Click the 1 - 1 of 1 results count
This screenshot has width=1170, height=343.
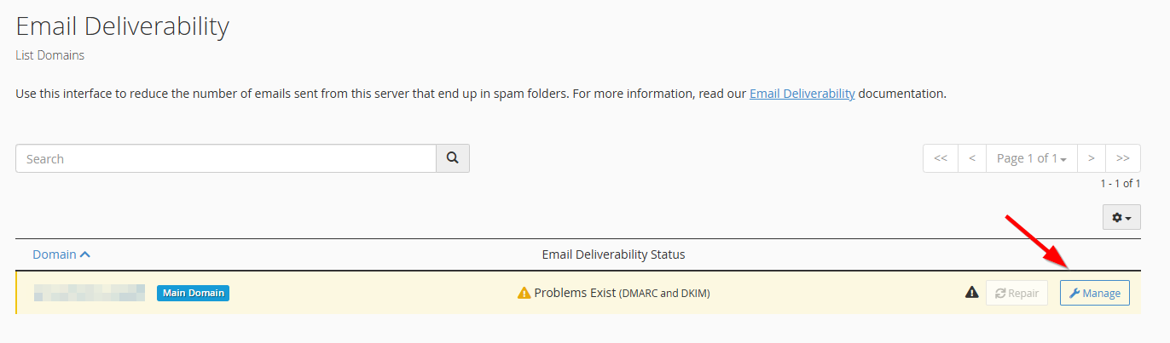point(1121,184)
